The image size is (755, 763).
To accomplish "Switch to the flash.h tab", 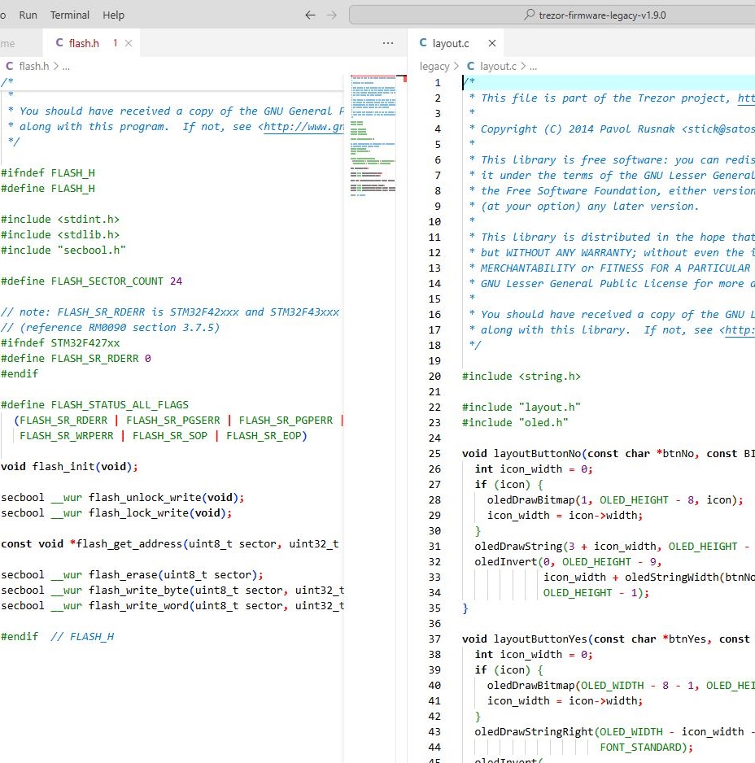I will [84, 43].
